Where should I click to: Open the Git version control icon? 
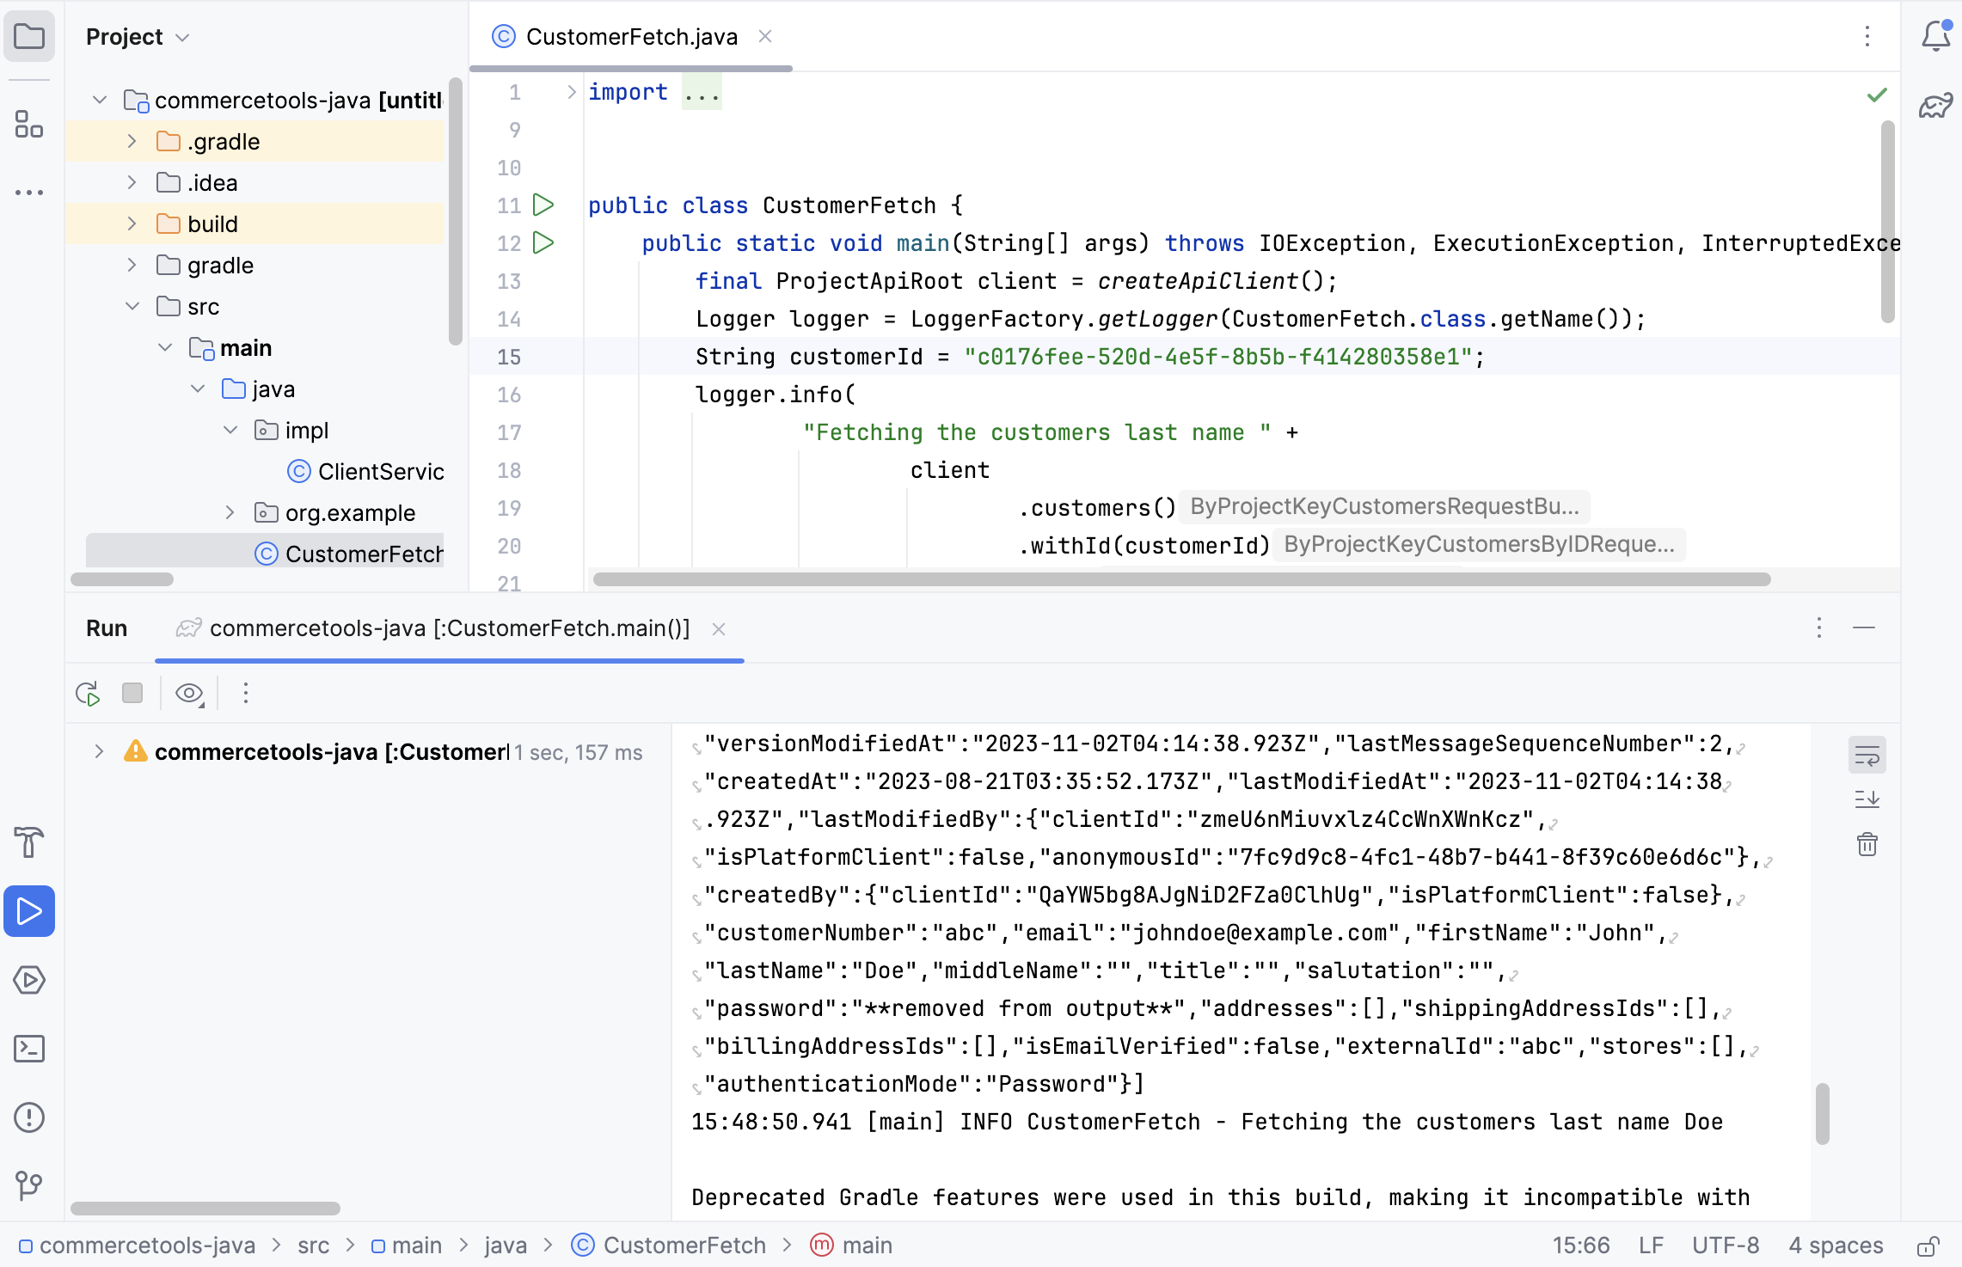[x=29, y=1186]
